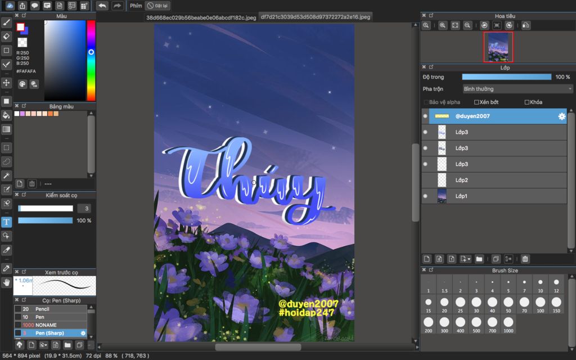
Task: Select the Eraser tool
Action: pyautogui.click(x=7, y=37)
